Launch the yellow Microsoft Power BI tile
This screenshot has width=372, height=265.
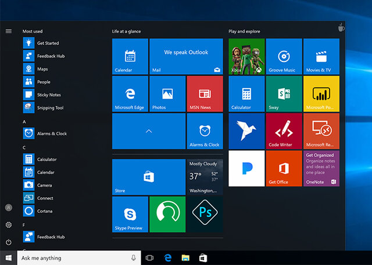tap(321, 94)
